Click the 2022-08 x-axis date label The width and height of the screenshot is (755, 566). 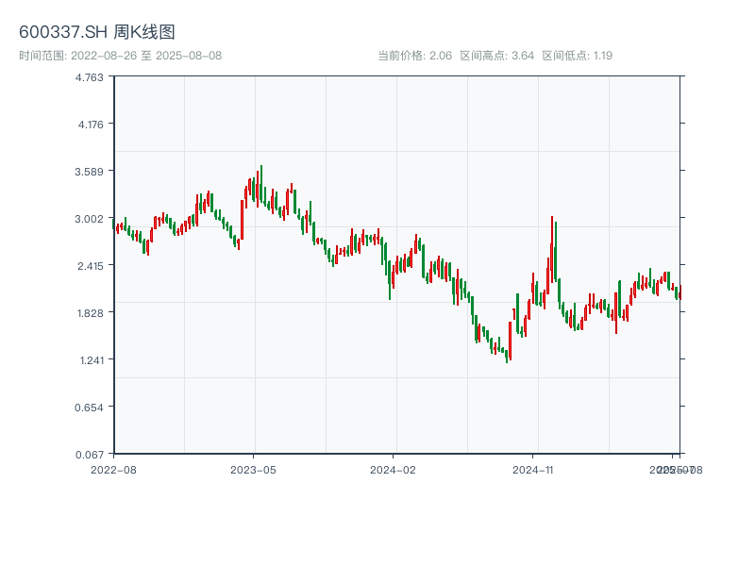coord(113,469)
